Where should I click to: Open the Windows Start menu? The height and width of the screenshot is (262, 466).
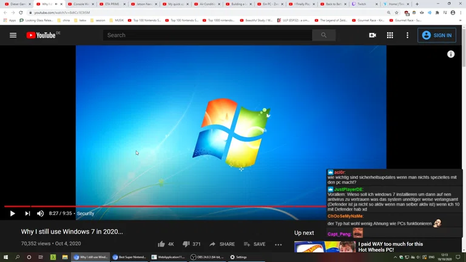[x=5, y=257]
